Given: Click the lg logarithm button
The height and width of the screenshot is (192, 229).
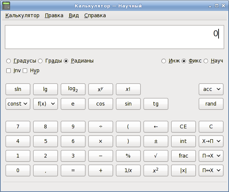Looking at the screenshot, I should click(46, 89).
